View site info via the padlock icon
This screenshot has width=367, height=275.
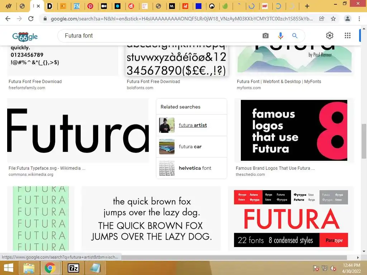click(x=45, y=19)
